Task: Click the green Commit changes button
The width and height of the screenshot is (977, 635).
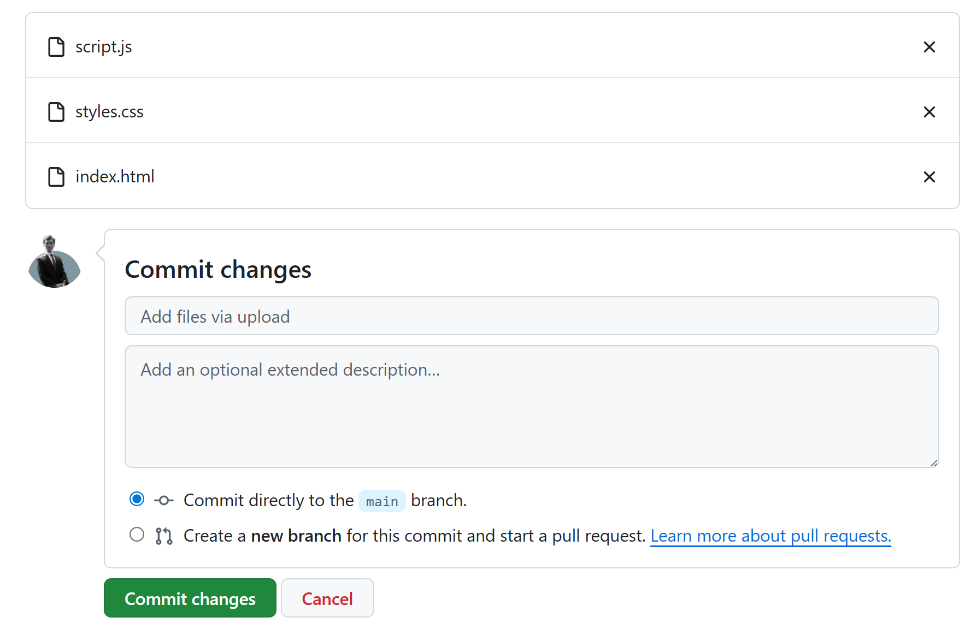Action: coord(190,598)
